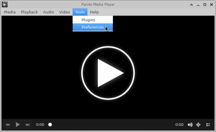
Task: Click the large circular play logo
Action: tap(108, 73)
